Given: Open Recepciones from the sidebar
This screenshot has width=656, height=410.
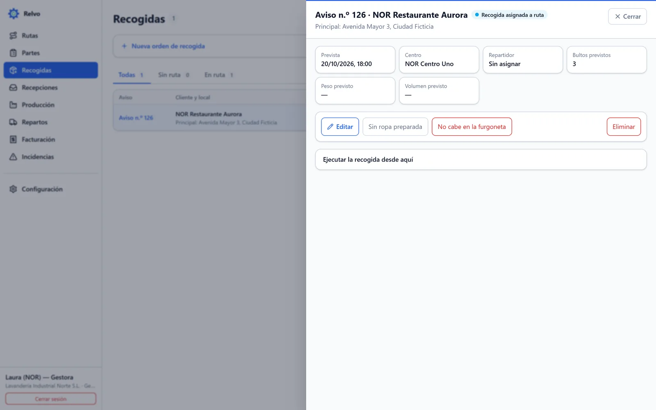Looking at the screenshot, I should point(51,87).
